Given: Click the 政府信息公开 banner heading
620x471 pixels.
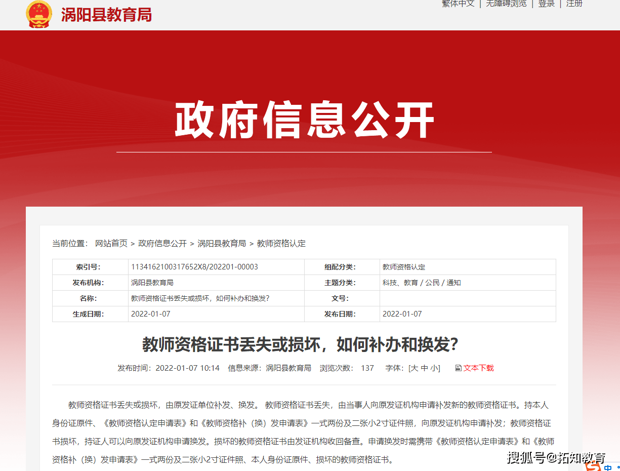Looking at the screenshot, I should pyautogui.click(x=304, y=120).
